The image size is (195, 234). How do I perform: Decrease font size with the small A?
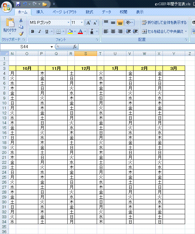click(x=95, y=23)
